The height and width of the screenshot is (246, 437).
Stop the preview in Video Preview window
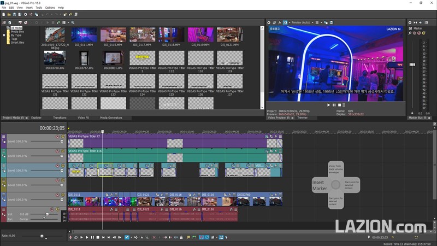(339, 105)
